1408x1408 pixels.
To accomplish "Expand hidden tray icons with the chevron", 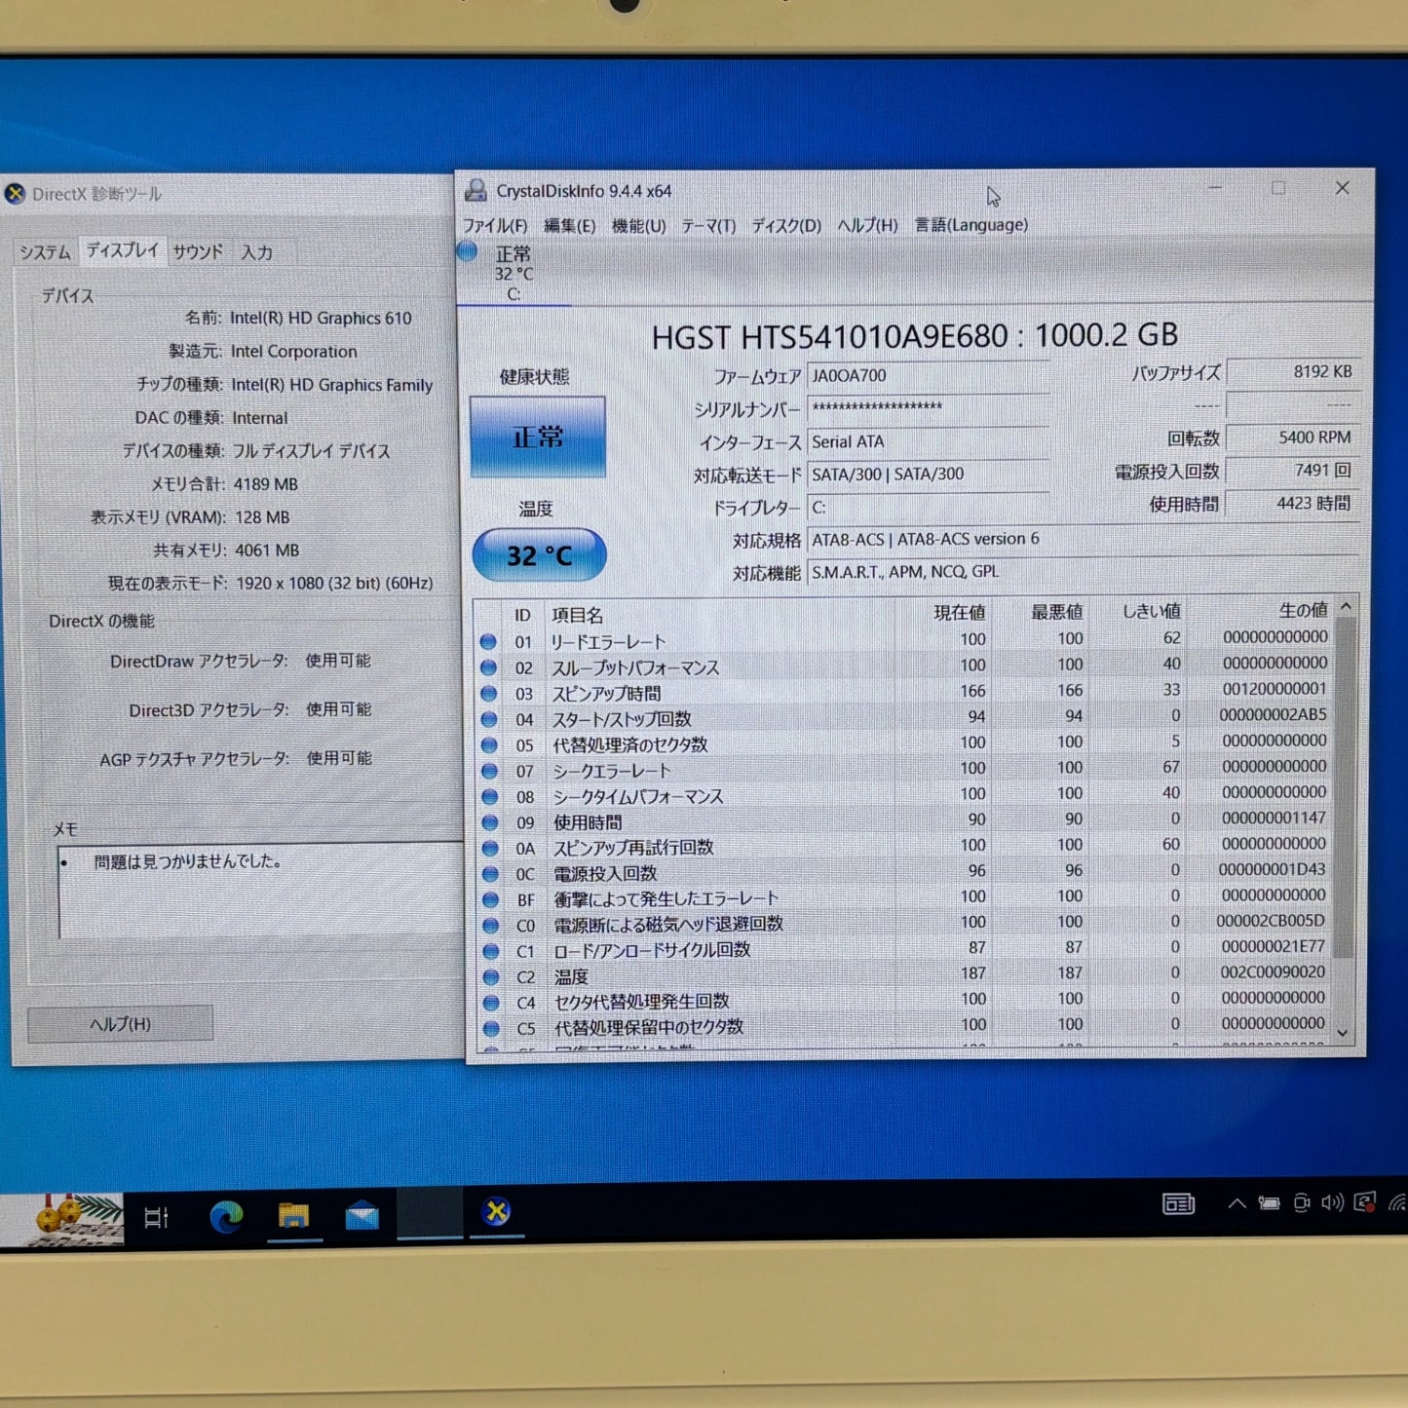I will (x=1237, y=1204).
